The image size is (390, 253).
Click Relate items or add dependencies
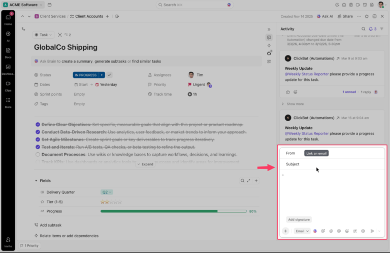pos(67,236)
